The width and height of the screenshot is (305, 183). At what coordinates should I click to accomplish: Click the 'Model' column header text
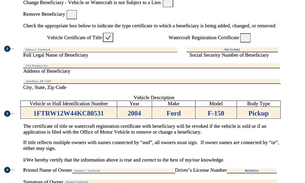(216, 104)
